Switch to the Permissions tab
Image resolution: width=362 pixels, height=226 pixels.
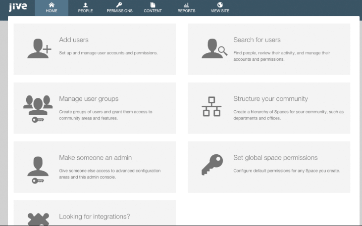point(119,8)
